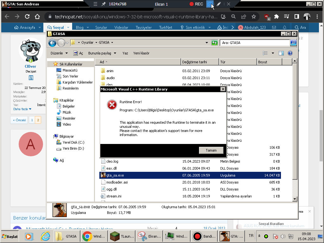Expand Oyunlar breadcrumb dropdown arrow
The image size is (324, 243).
click(96, 43)
